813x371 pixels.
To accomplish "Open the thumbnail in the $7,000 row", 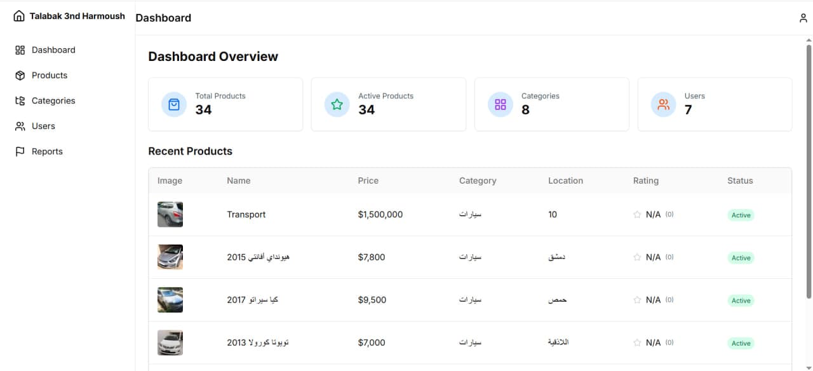I will [x=170, y=342].
